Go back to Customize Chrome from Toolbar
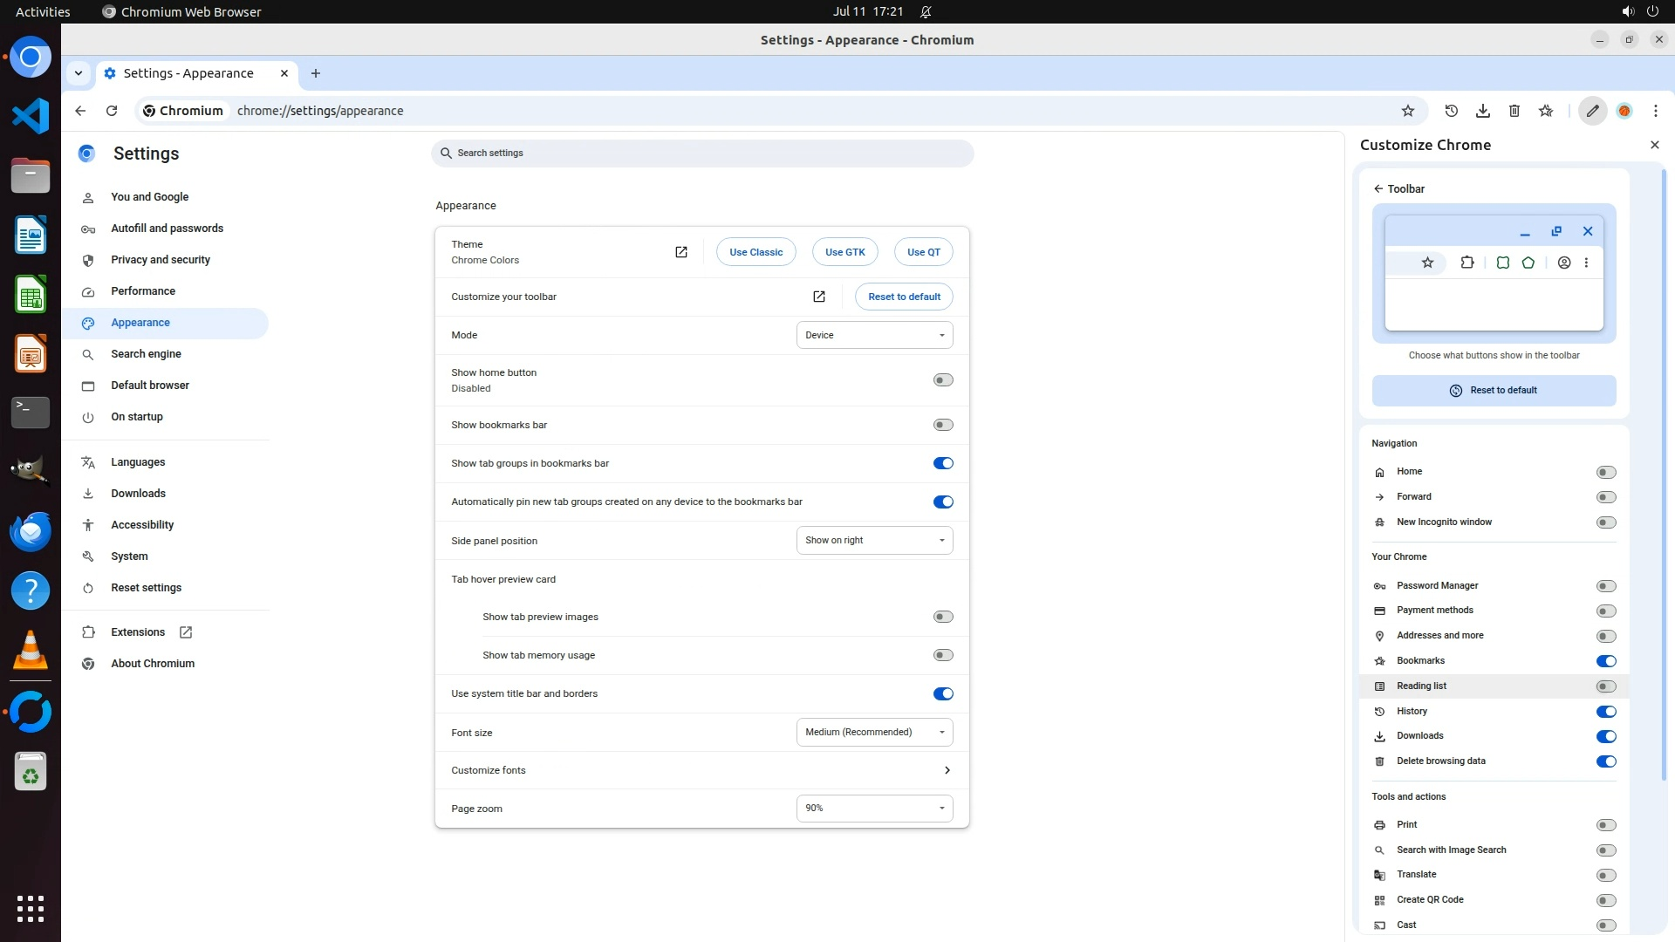Image resolution: width=1675 pixels, height=942 pixels. (x=1378, y=188)
